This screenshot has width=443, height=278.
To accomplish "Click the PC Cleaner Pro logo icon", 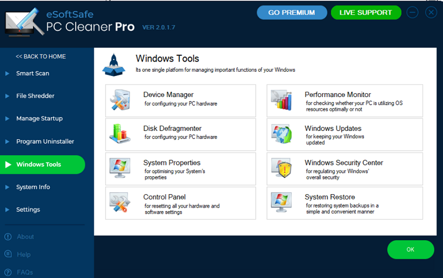I will click(x=24, y=22).
